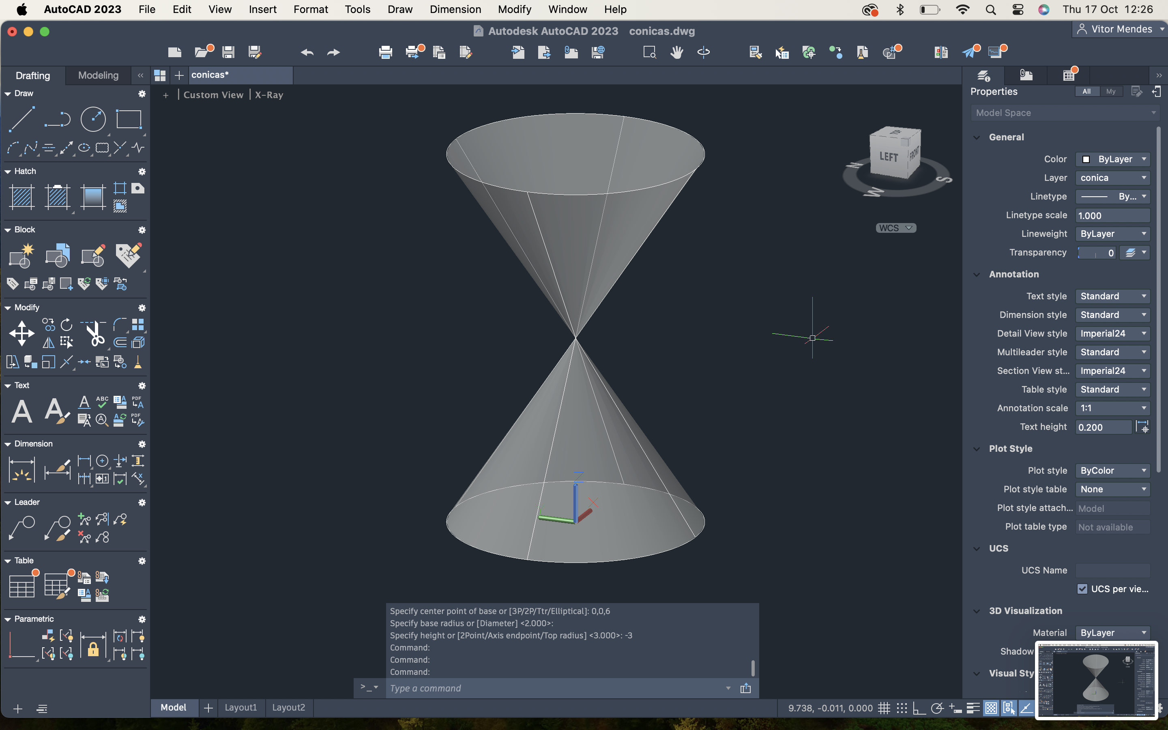Click the X-Ray visual style control
The image size is (1168, 730).
269,94
